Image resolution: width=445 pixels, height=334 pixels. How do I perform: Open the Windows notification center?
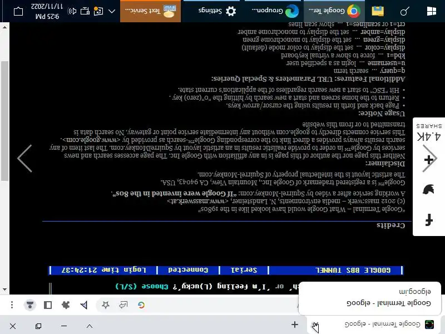[18, 11]
